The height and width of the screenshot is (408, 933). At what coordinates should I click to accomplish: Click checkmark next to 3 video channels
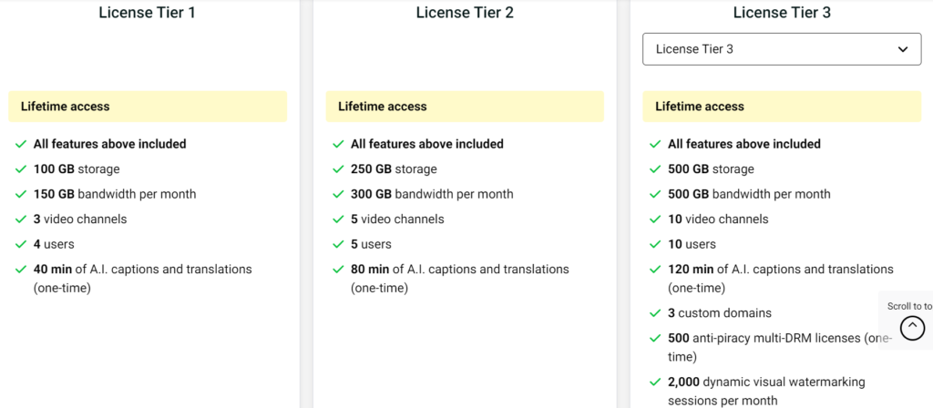(x=21, y=219)
